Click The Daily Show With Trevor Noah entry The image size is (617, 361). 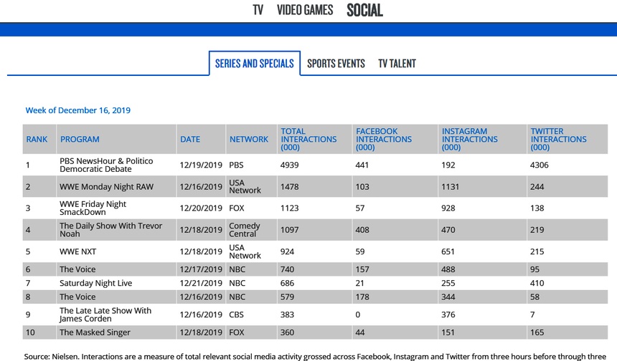[x=110, y=230]
